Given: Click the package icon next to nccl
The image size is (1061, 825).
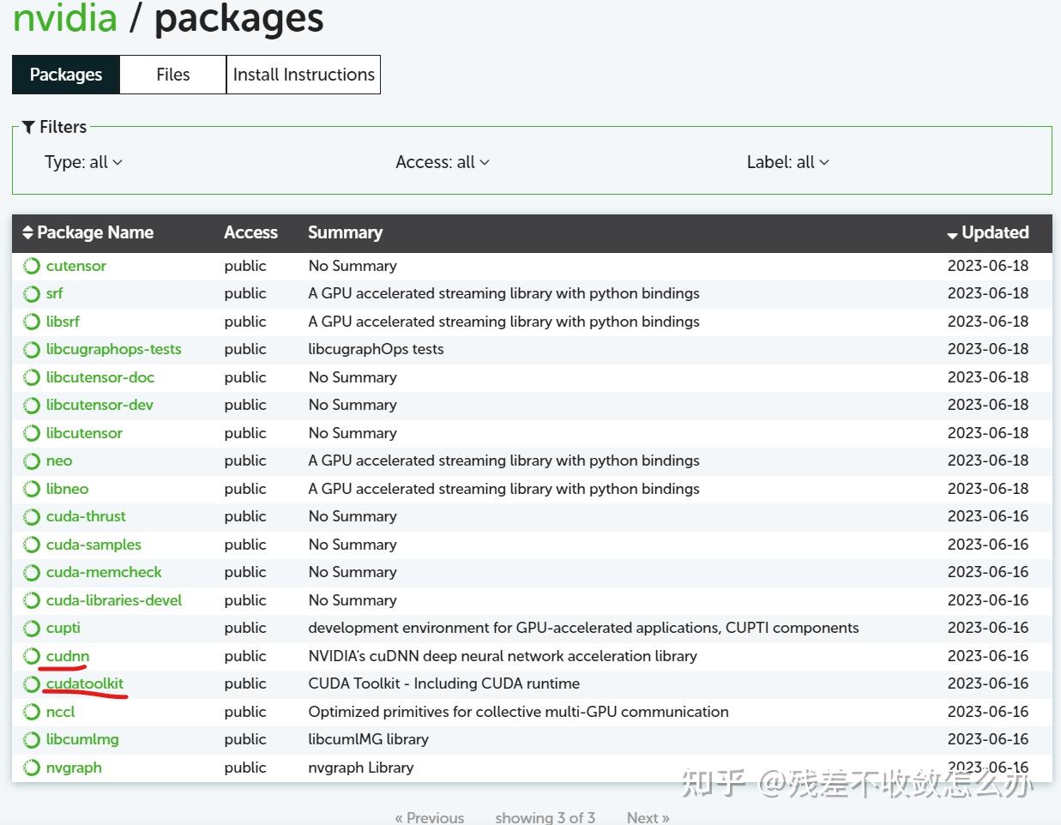Looking at the screenshot, I should pyautogui.click(x=32, y=712).
